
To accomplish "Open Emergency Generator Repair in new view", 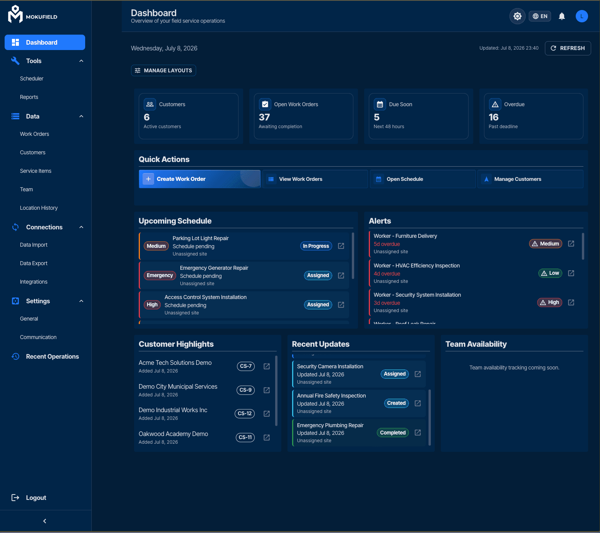I will [x=341, y=276].
